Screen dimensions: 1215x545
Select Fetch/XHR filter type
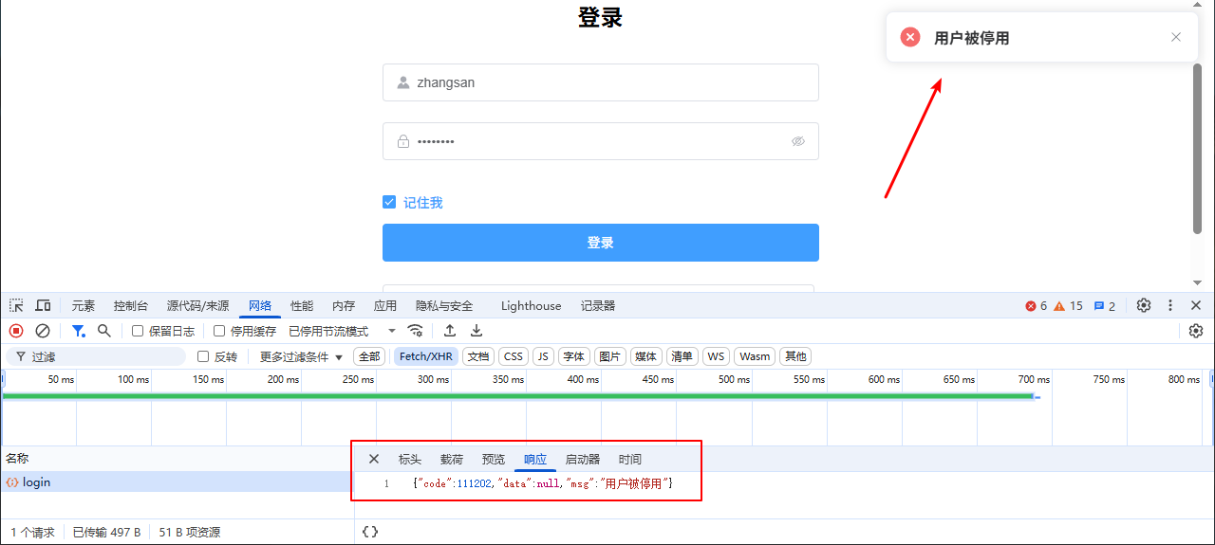click(x=426, y=356)
